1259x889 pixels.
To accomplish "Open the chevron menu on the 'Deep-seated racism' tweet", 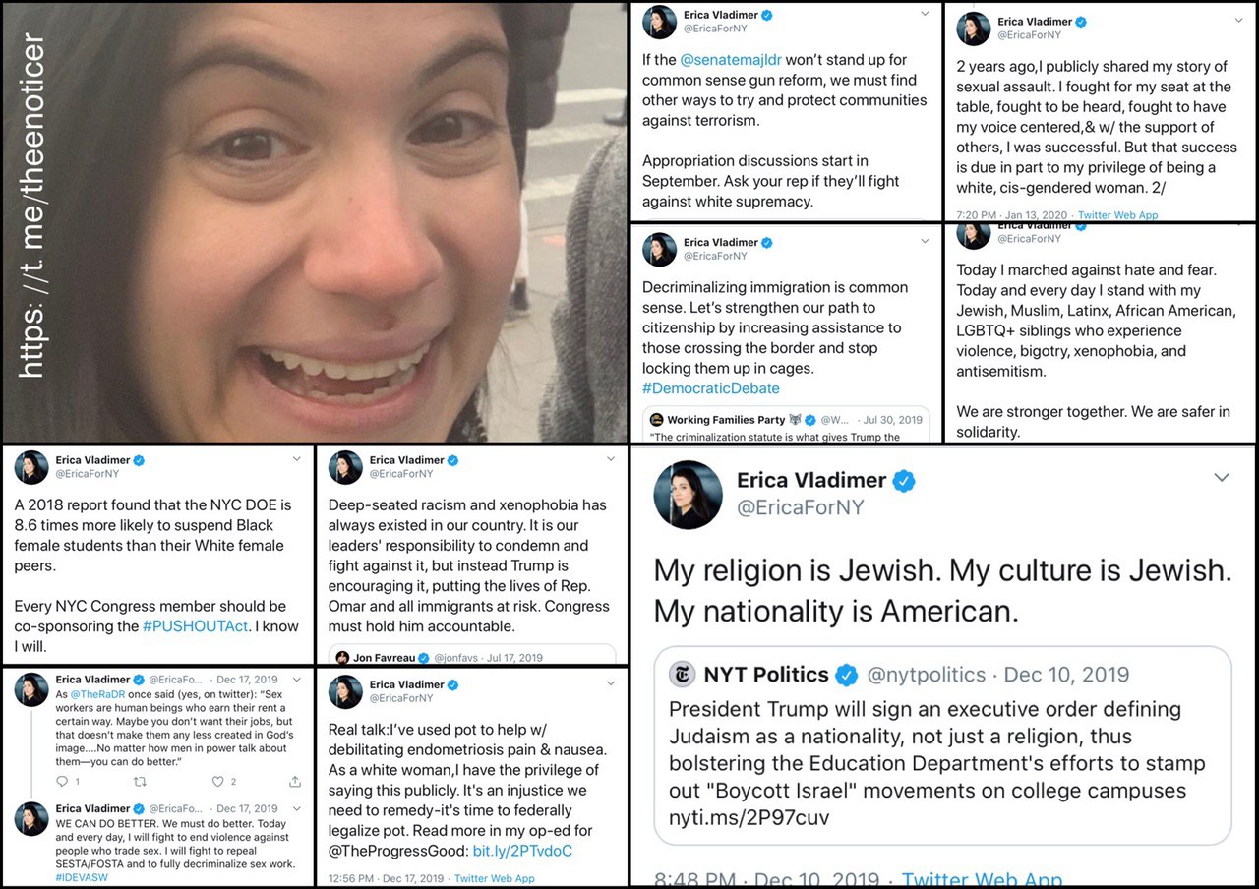I will click(x=611, y=459).
